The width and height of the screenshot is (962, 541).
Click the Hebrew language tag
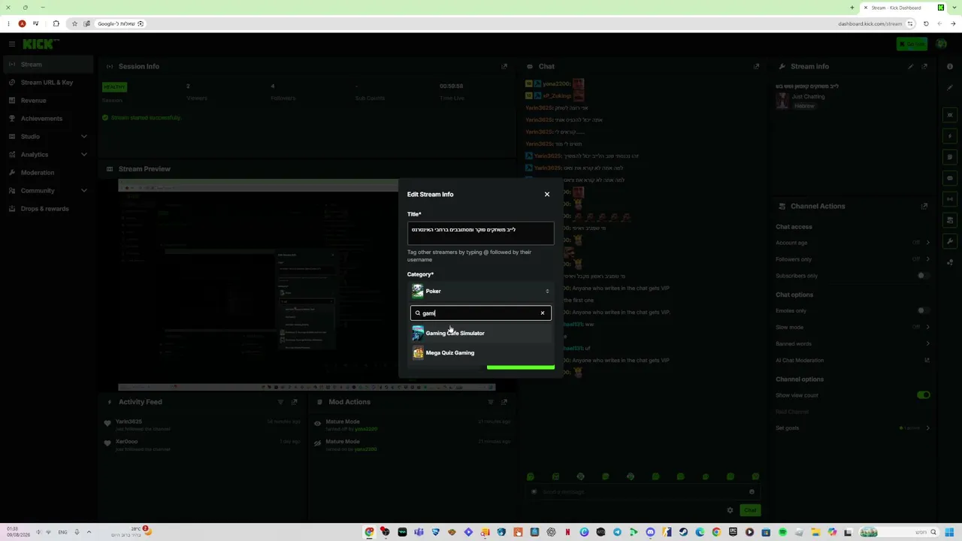tap(804, 106)
